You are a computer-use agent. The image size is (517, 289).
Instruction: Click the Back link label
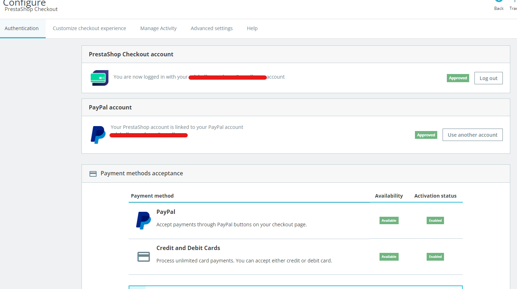click(499, 8)
